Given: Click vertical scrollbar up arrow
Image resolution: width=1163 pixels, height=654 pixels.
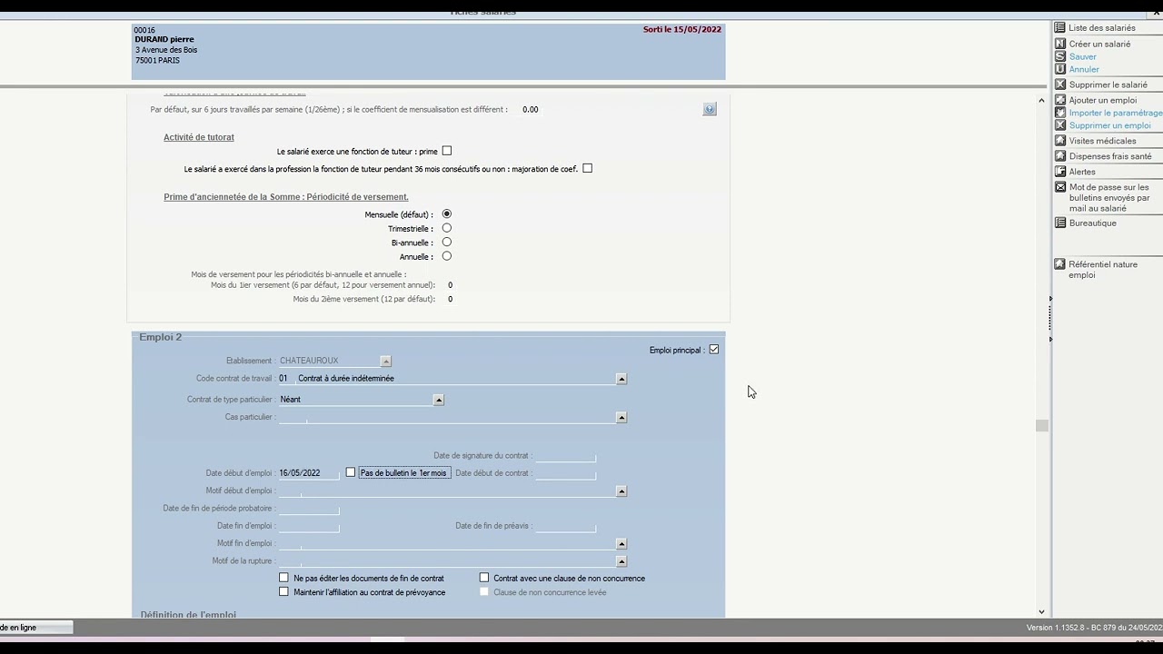Looking at the screenshot, I should click(1041, 100).
